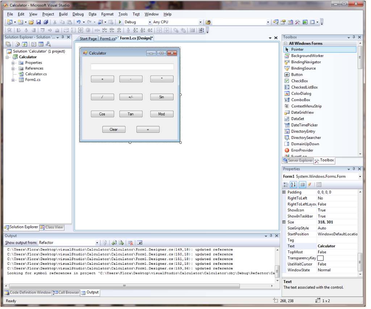Click the Open File folder icon
This screenshot has width=371, height=309.
31,22
